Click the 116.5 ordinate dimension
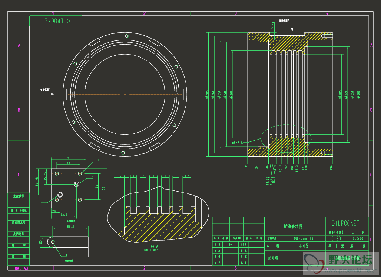 pos(297,169)
